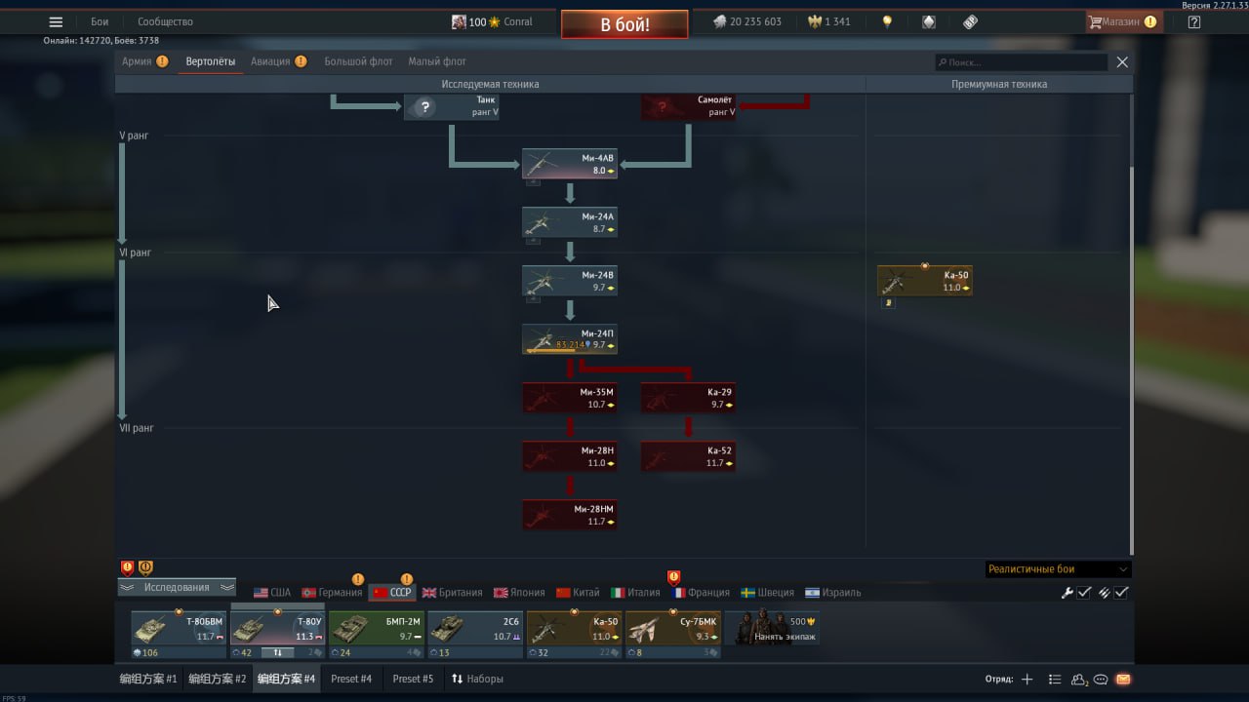Switch to the Вертолёты tab

click(211, 61)
